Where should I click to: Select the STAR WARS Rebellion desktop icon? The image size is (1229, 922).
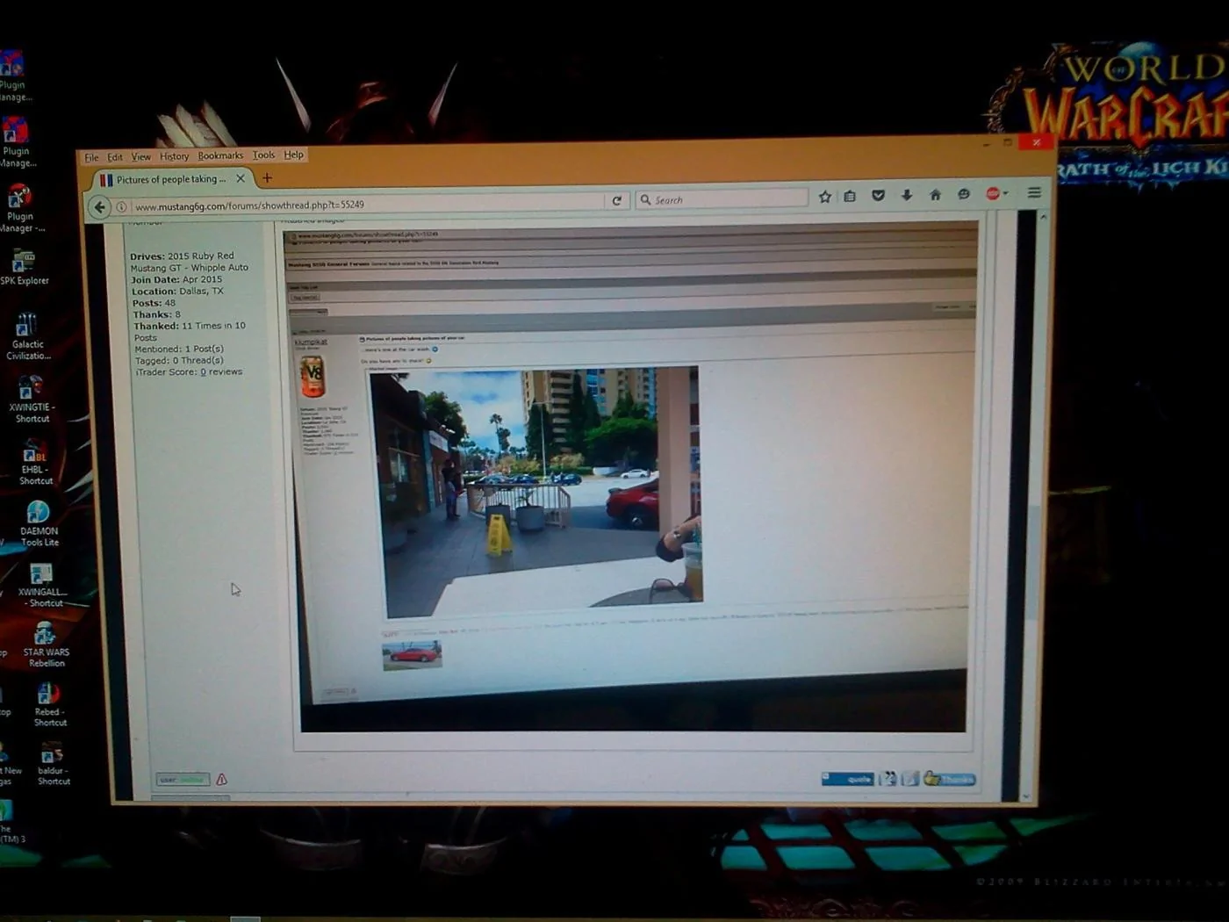pos(45,645)
